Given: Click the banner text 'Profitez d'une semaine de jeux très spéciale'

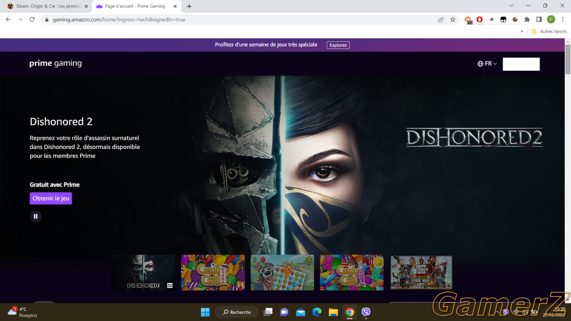Looking at the screenshot, I should click(x=266, y=45).
